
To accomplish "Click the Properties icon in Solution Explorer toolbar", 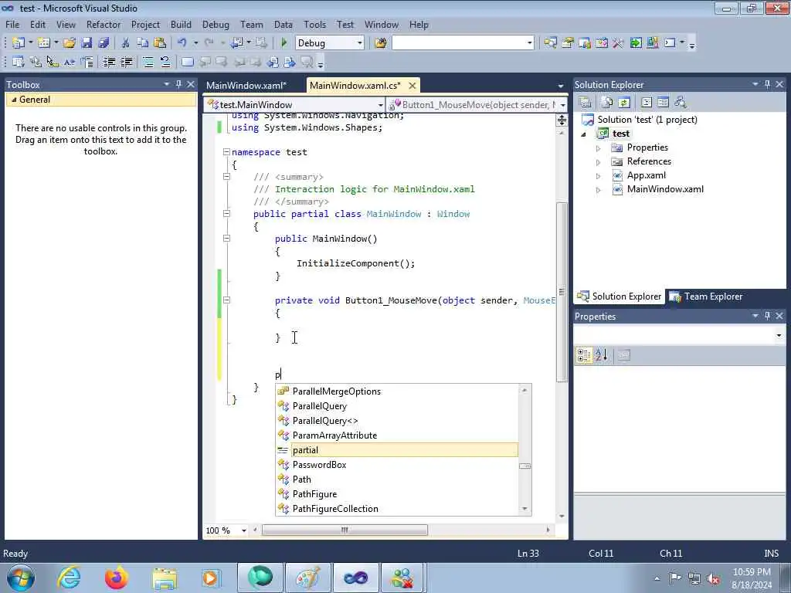I will 586,103.
